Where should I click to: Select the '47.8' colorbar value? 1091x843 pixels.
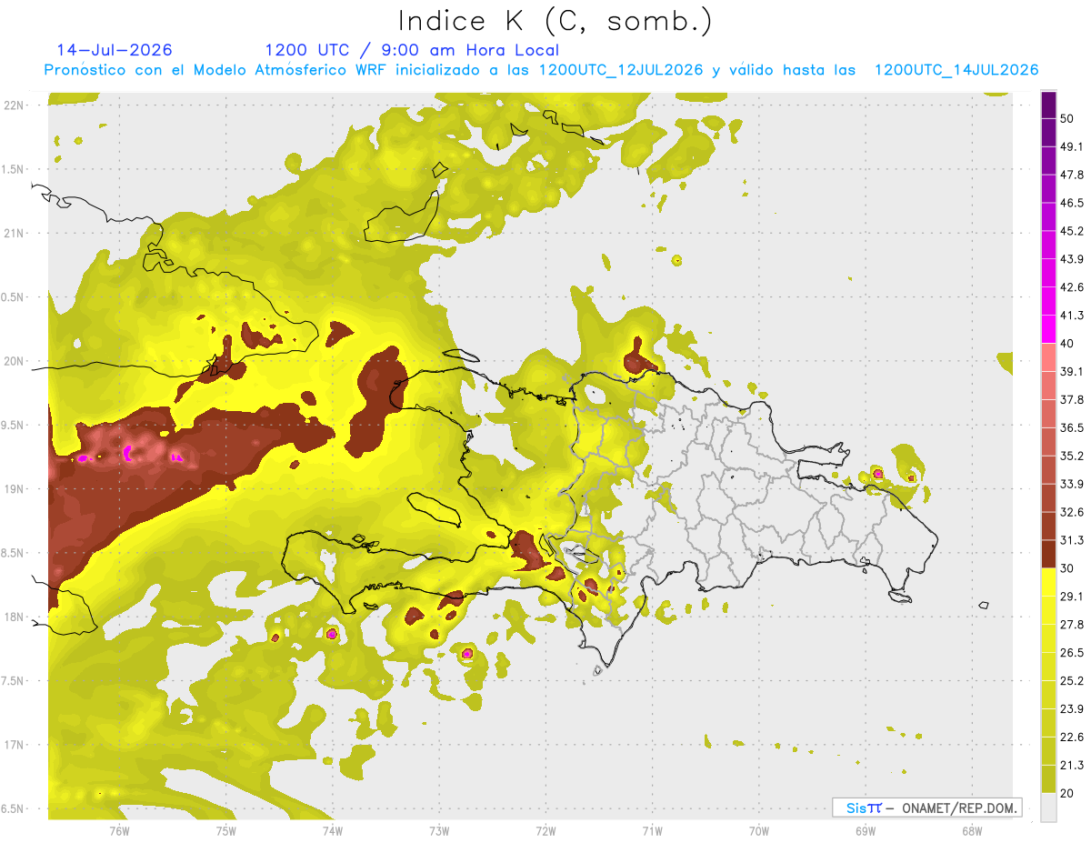(x=1072, y=175)
